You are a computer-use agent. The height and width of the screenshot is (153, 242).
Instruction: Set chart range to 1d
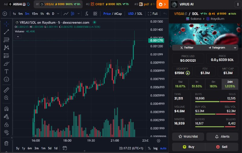[56, 148]
